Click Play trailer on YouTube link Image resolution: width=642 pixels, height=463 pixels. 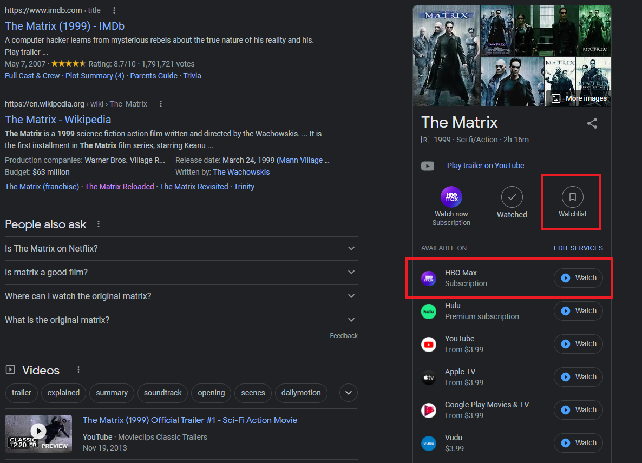tap(485, 166)
